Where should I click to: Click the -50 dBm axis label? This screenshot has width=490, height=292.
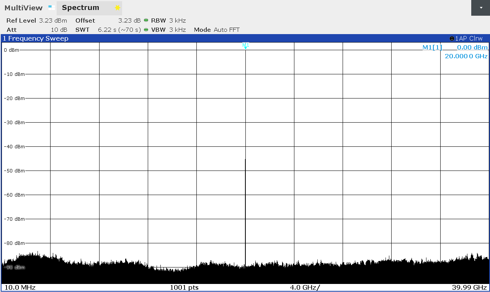[14, 171]
